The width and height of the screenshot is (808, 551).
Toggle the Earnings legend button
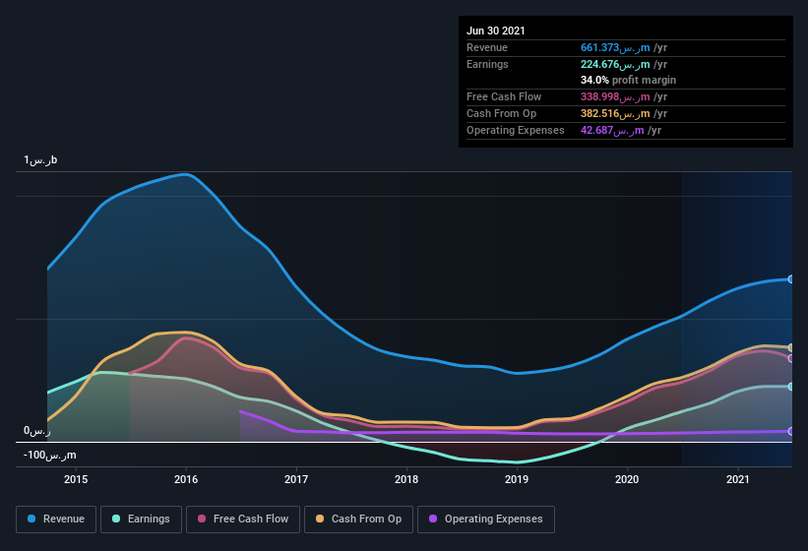click(141, 520)
